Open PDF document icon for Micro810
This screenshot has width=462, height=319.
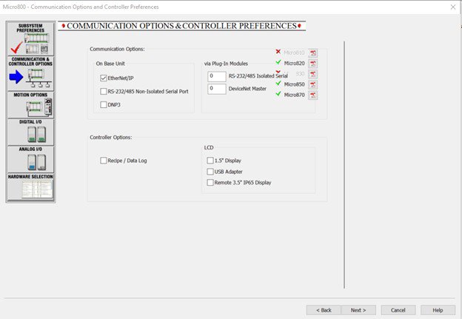tap(312, 53)
